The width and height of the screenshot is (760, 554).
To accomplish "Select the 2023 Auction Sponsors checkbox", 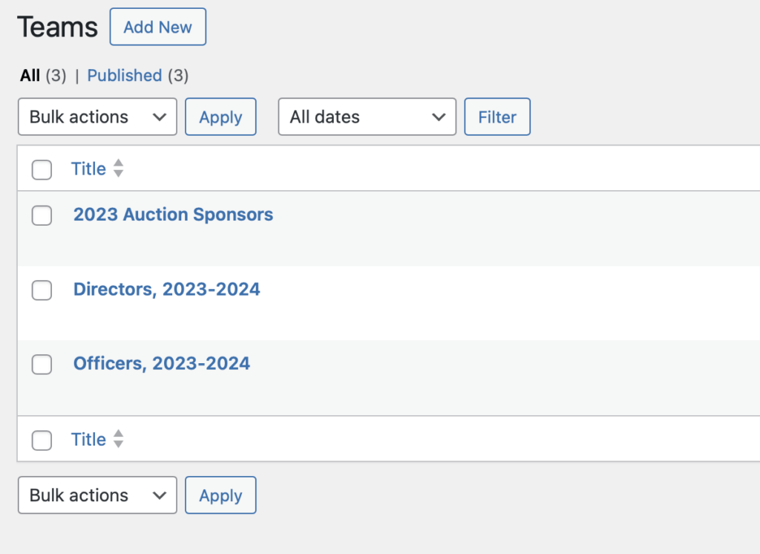I will pyautogui.click(x=42, y=215).
